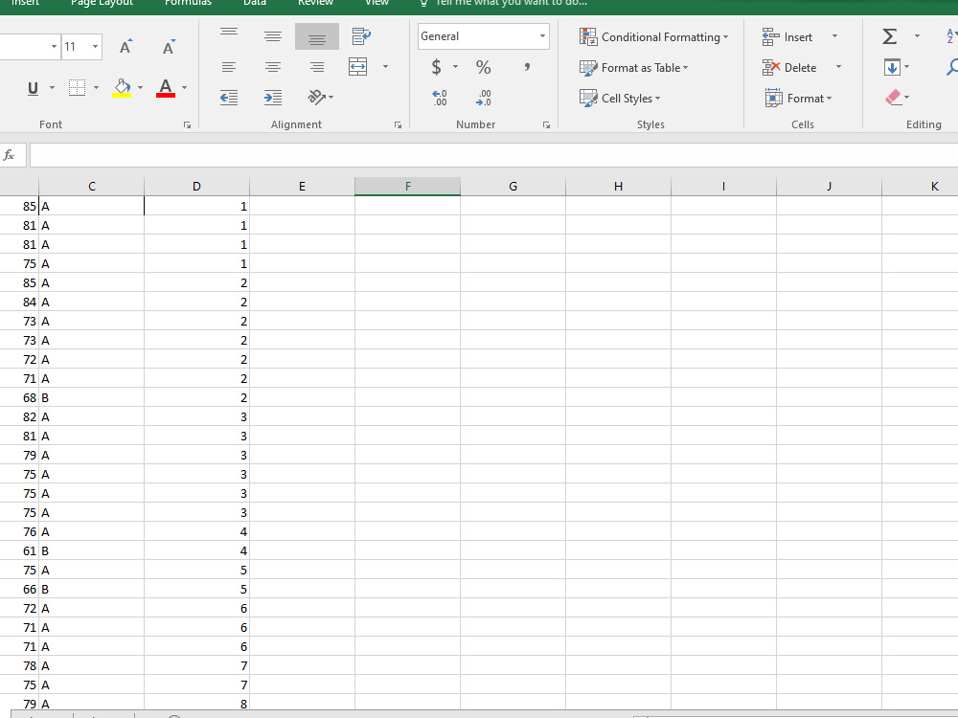
Task: Apply Accounting dollar format
Action: pyautogui.click(x=436, y=67)
